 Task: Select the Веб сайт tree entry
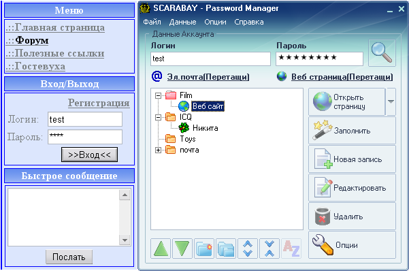point(208,106)
